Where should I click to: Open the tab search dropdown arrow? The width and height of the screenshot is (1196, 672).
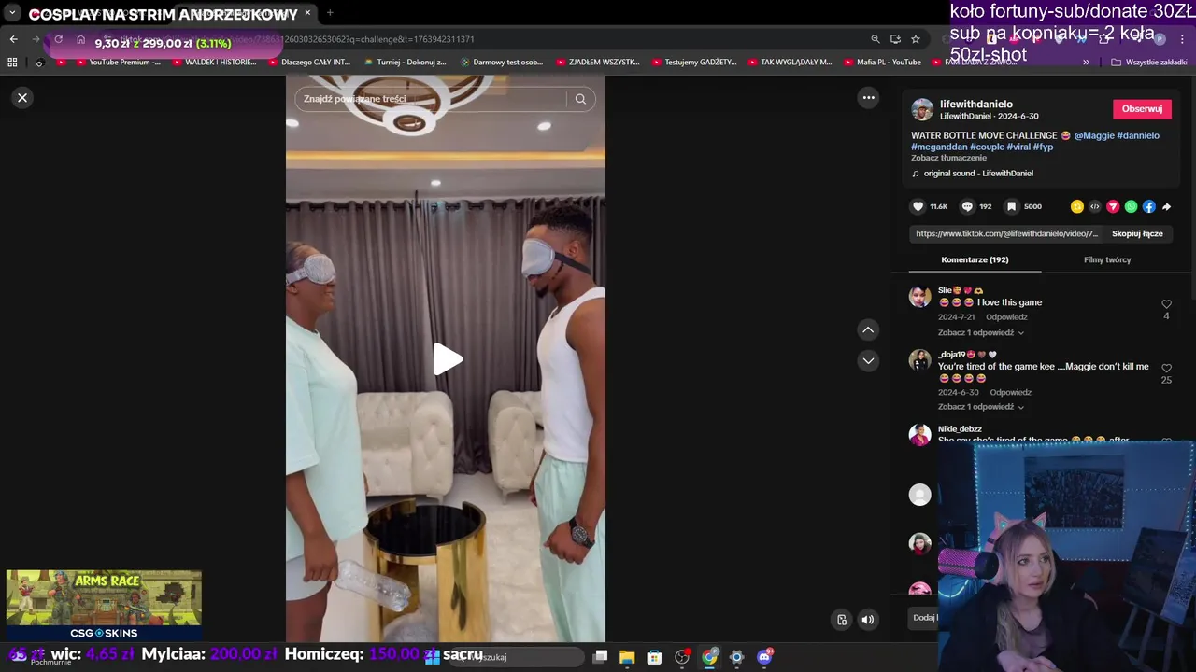[x=12, y=13]
